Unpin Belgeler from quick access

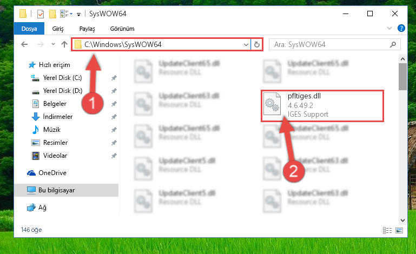pos(114,104)
